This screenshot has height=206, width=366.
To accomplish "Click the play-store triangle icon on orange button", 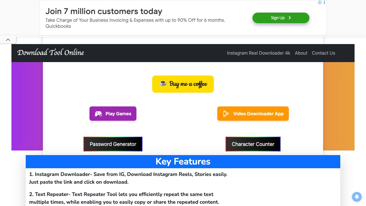I will (x=226, y=114).
